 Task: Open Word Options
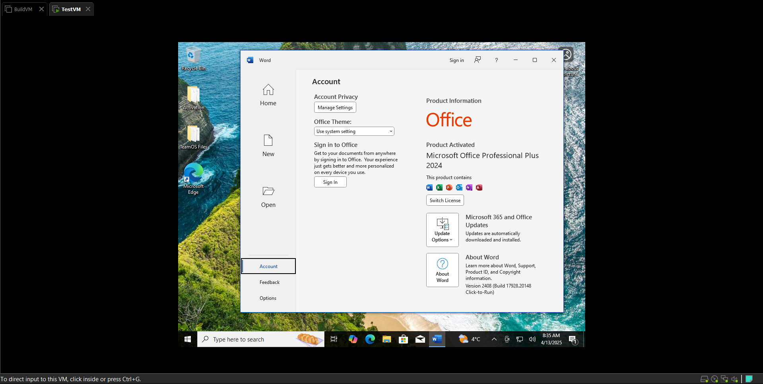[x=268, y=298]
